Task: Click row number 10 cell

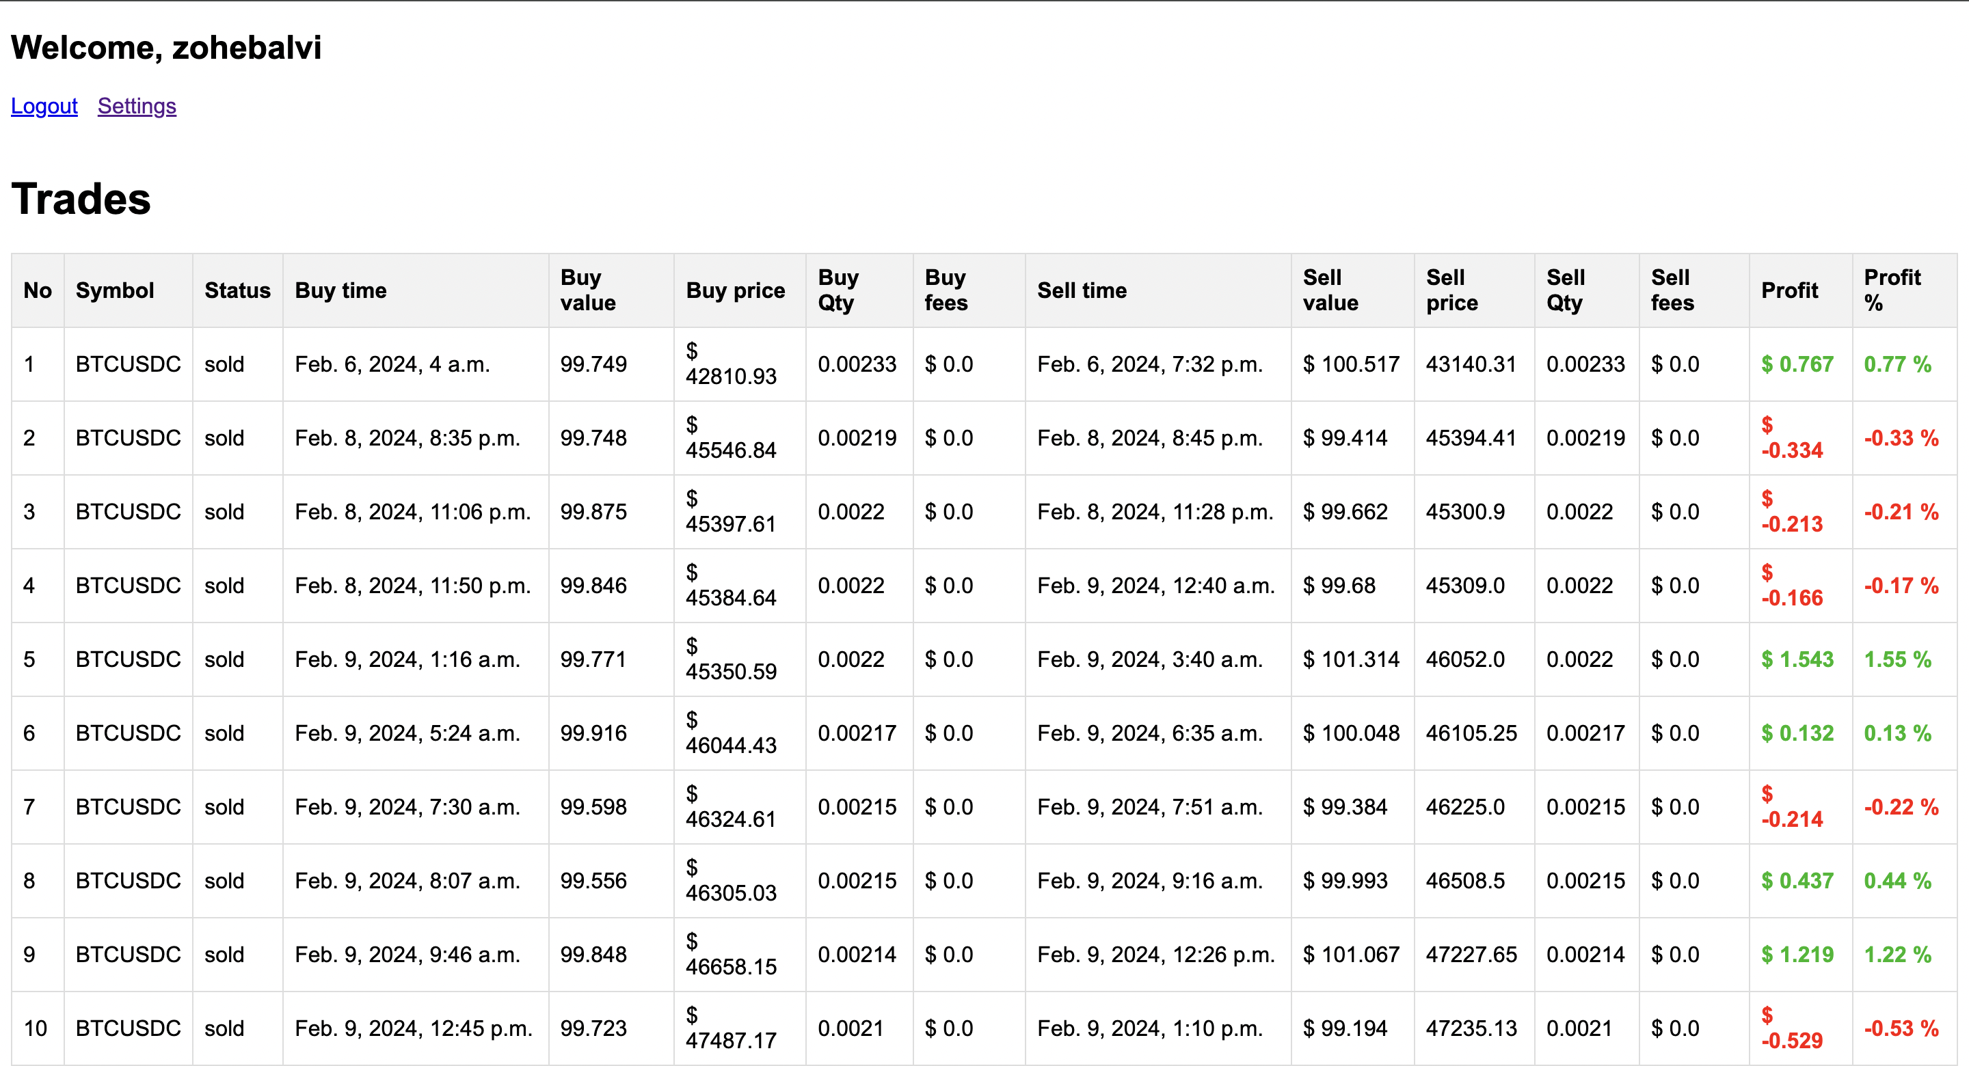Action: tap(35, 1028)
